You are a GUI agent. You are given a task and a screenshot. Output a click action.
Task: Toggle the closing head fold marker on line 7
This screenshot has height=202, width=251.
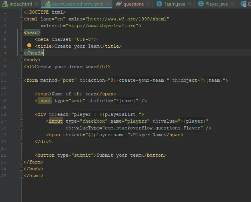point(21,53)
